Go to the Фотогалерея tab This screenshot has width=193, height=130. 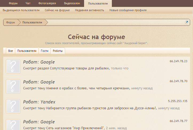click(x=47, y=3)
